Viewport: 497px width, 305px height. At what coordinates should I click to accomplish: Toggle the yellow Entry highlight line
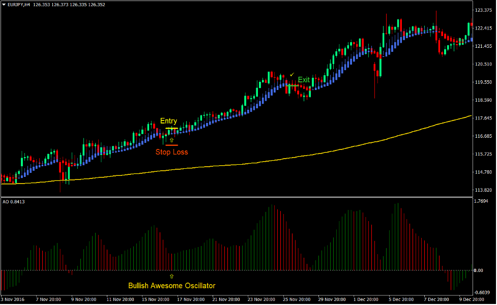pyautogui.click(x=171, y=128)
